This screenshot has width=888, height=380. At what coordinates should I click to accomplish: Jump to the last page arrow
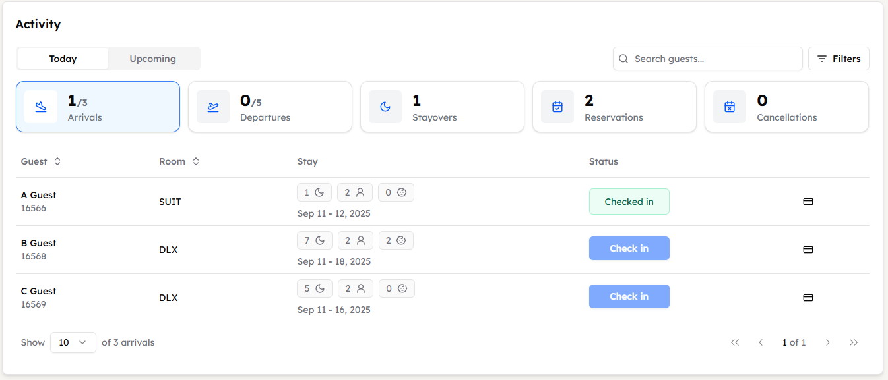pos(854,342)
